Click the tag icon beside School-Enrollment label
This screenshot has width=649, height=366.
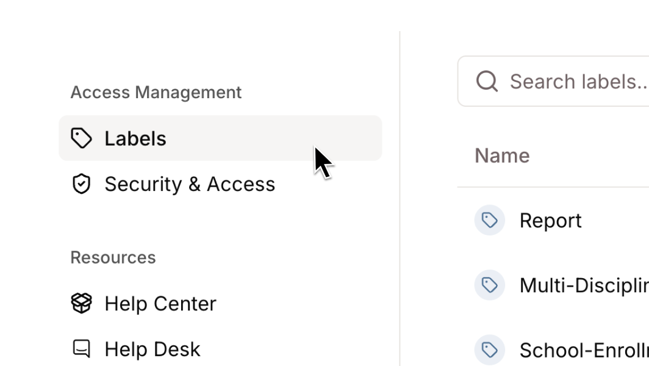tap(490, 350)
